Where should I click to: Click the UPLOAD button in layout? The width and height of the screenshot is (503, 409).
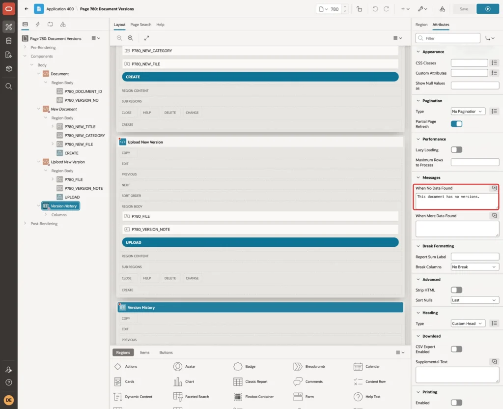click(260, 242)
